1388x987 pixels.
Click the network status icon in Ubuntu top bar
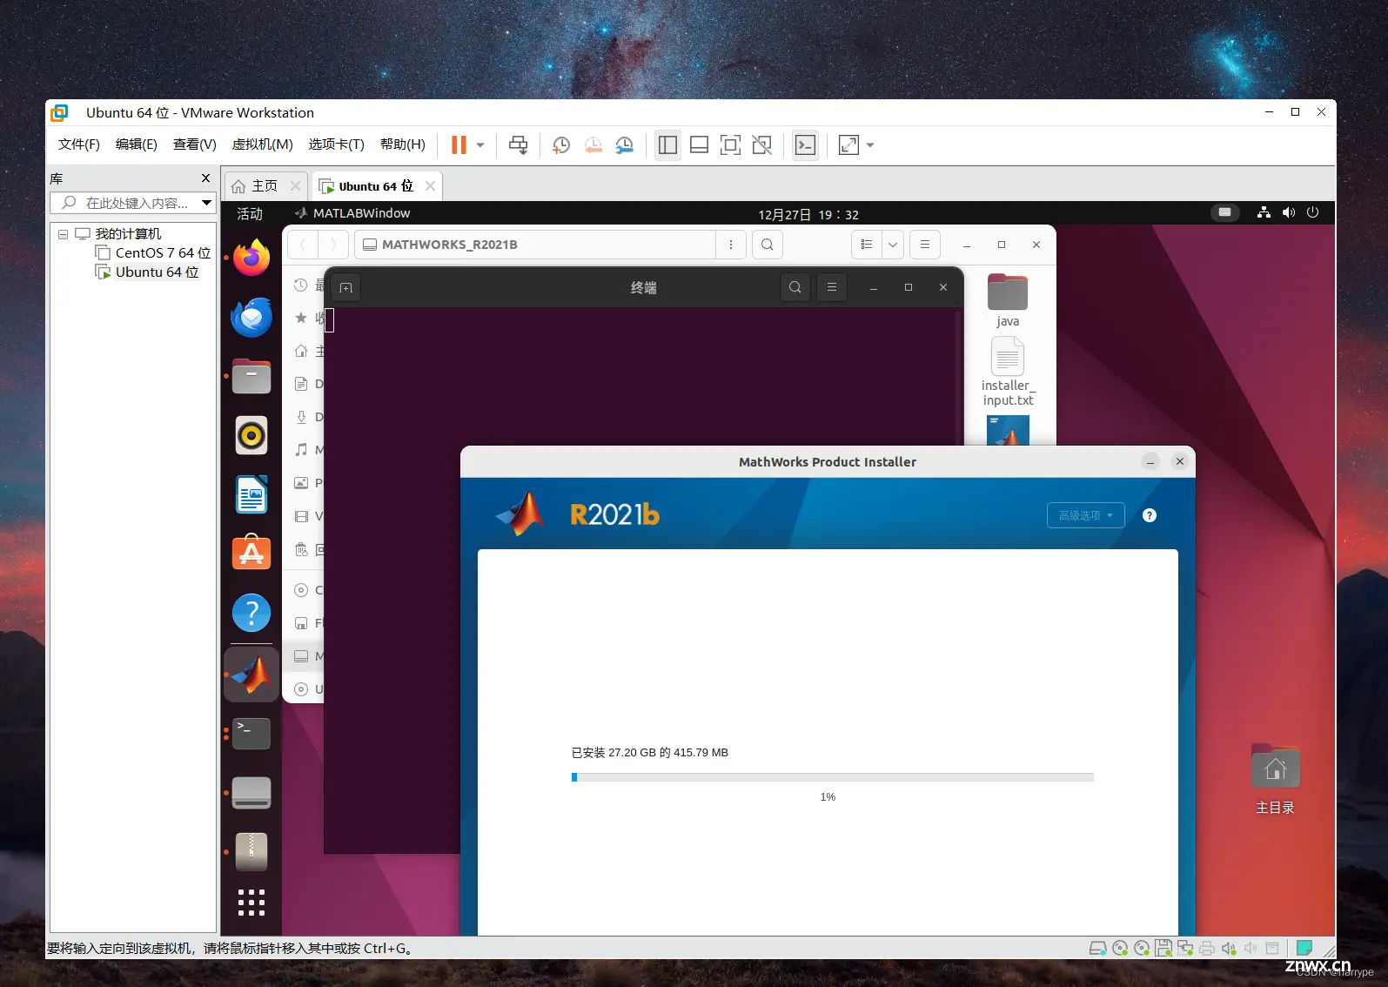[1264, 212]
